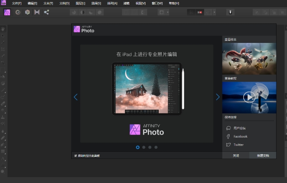Show next welcome slide with right arrow
Image resolution: width=287 pixels, height=183 pixels.
click(217, 97)
